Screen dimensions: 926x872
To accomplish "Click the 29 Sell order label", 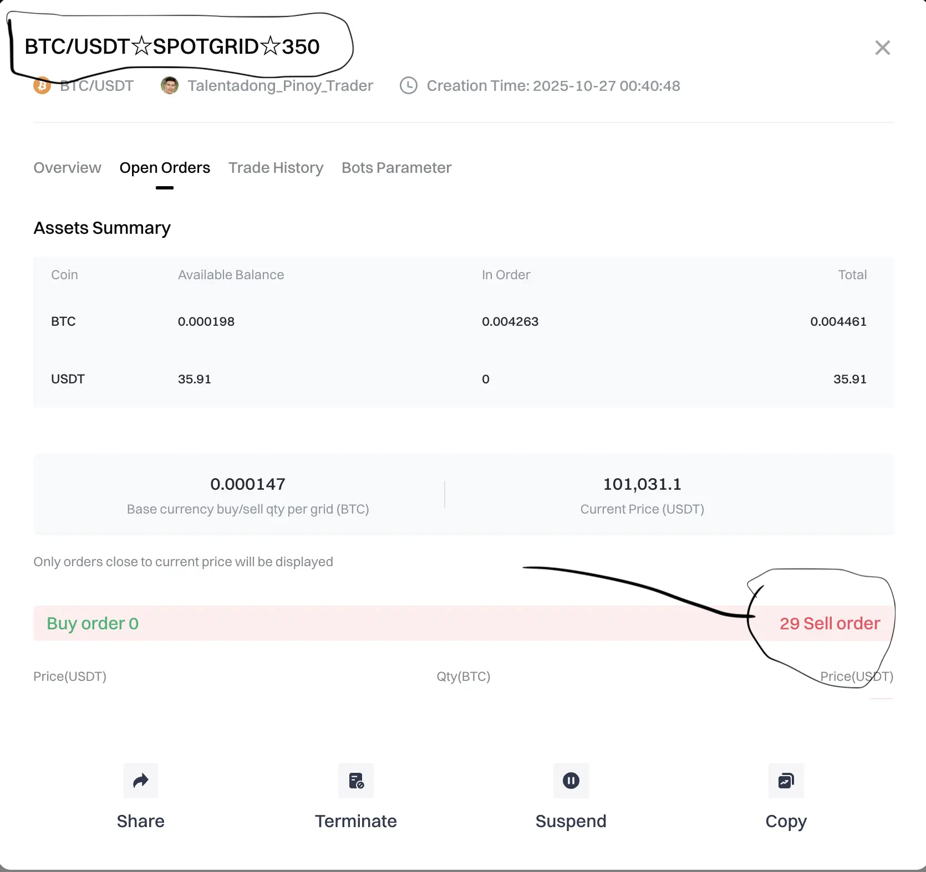I will [x=830, y=623].
